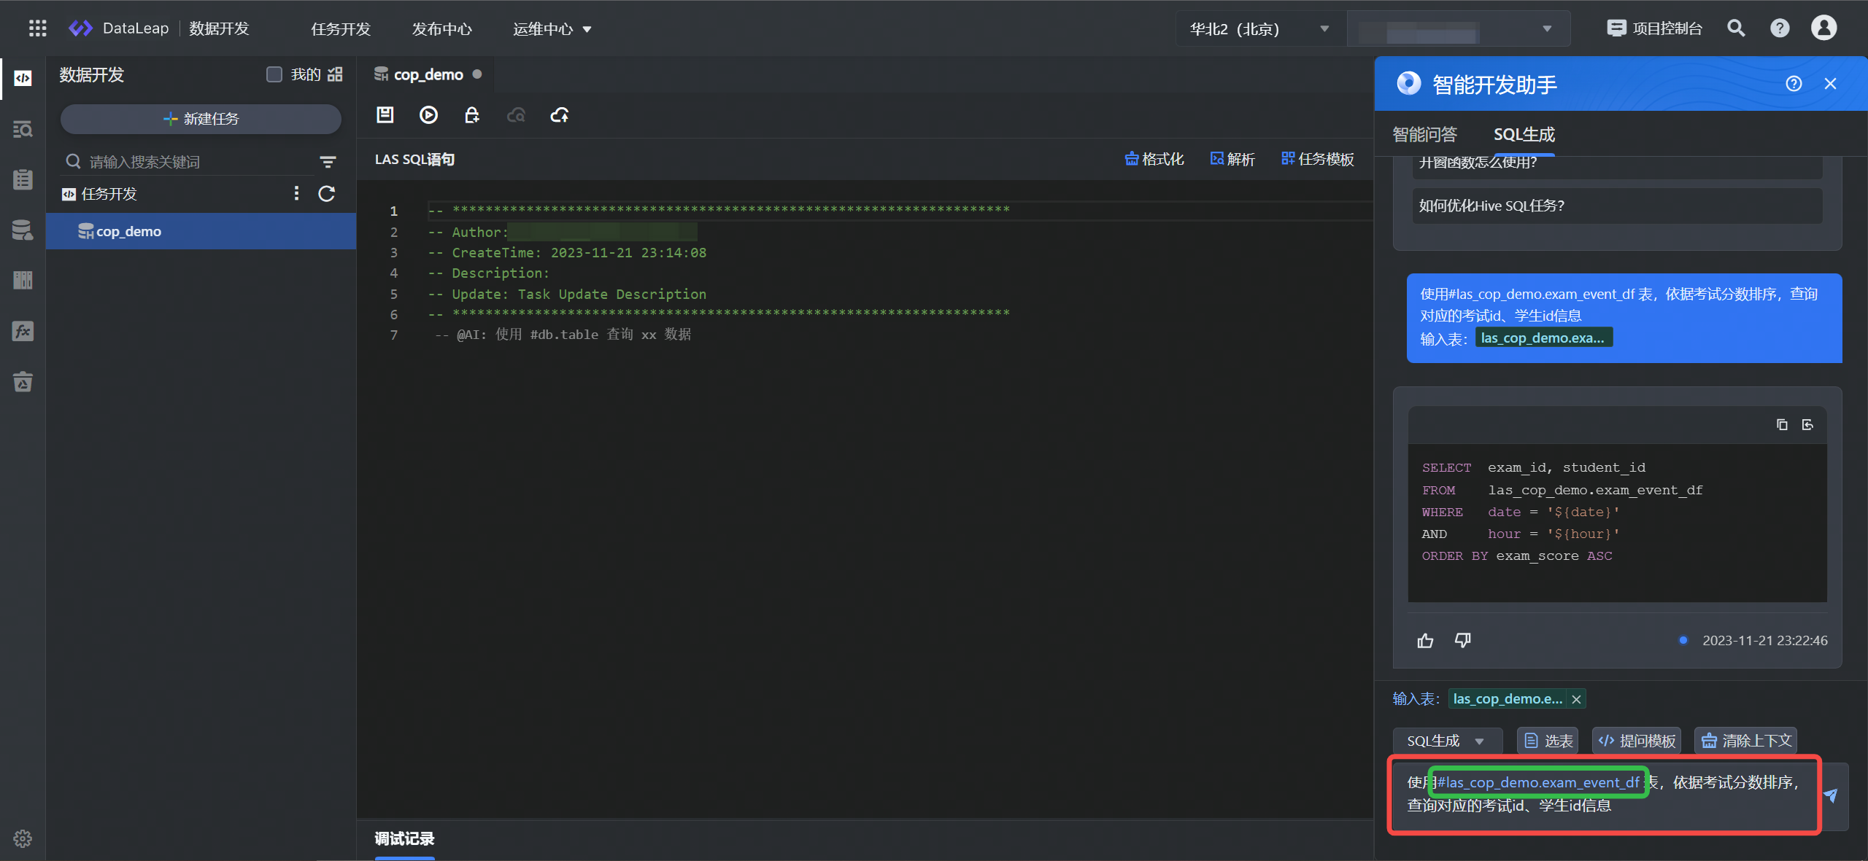This screenshot has height=861, width=1868.
Task: Open the project selector dropdown
Action: [1459, 29]
